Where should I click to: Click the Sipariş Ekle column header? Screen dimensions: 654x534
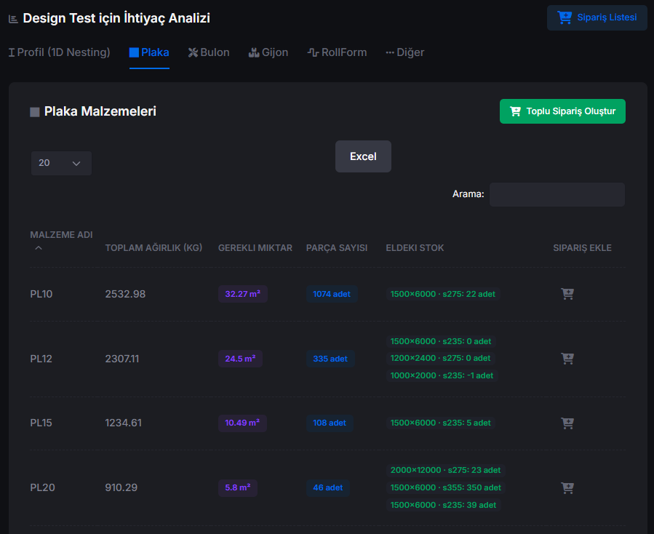582,248
